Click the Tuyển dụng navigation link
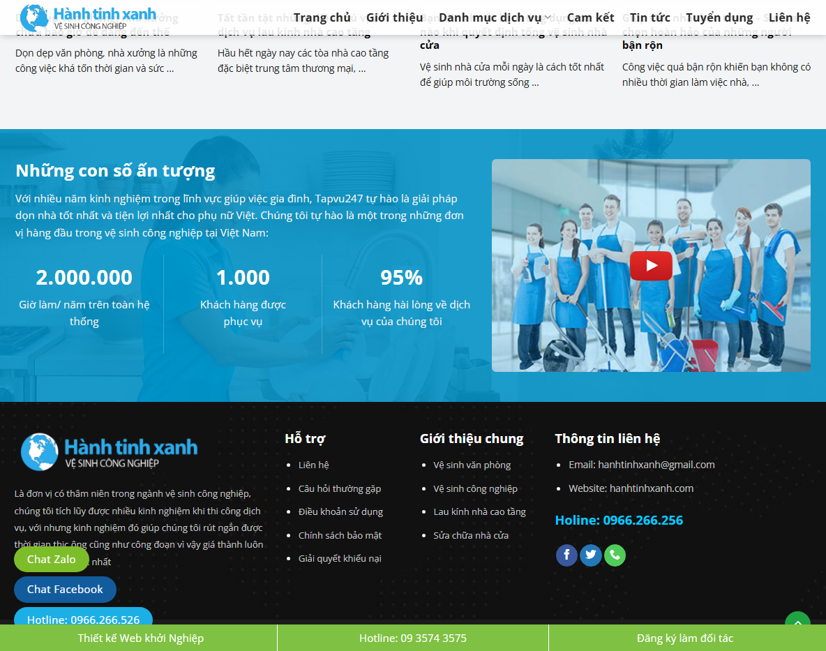This screenshot has width=826, height=651. (x=719, y=17)
